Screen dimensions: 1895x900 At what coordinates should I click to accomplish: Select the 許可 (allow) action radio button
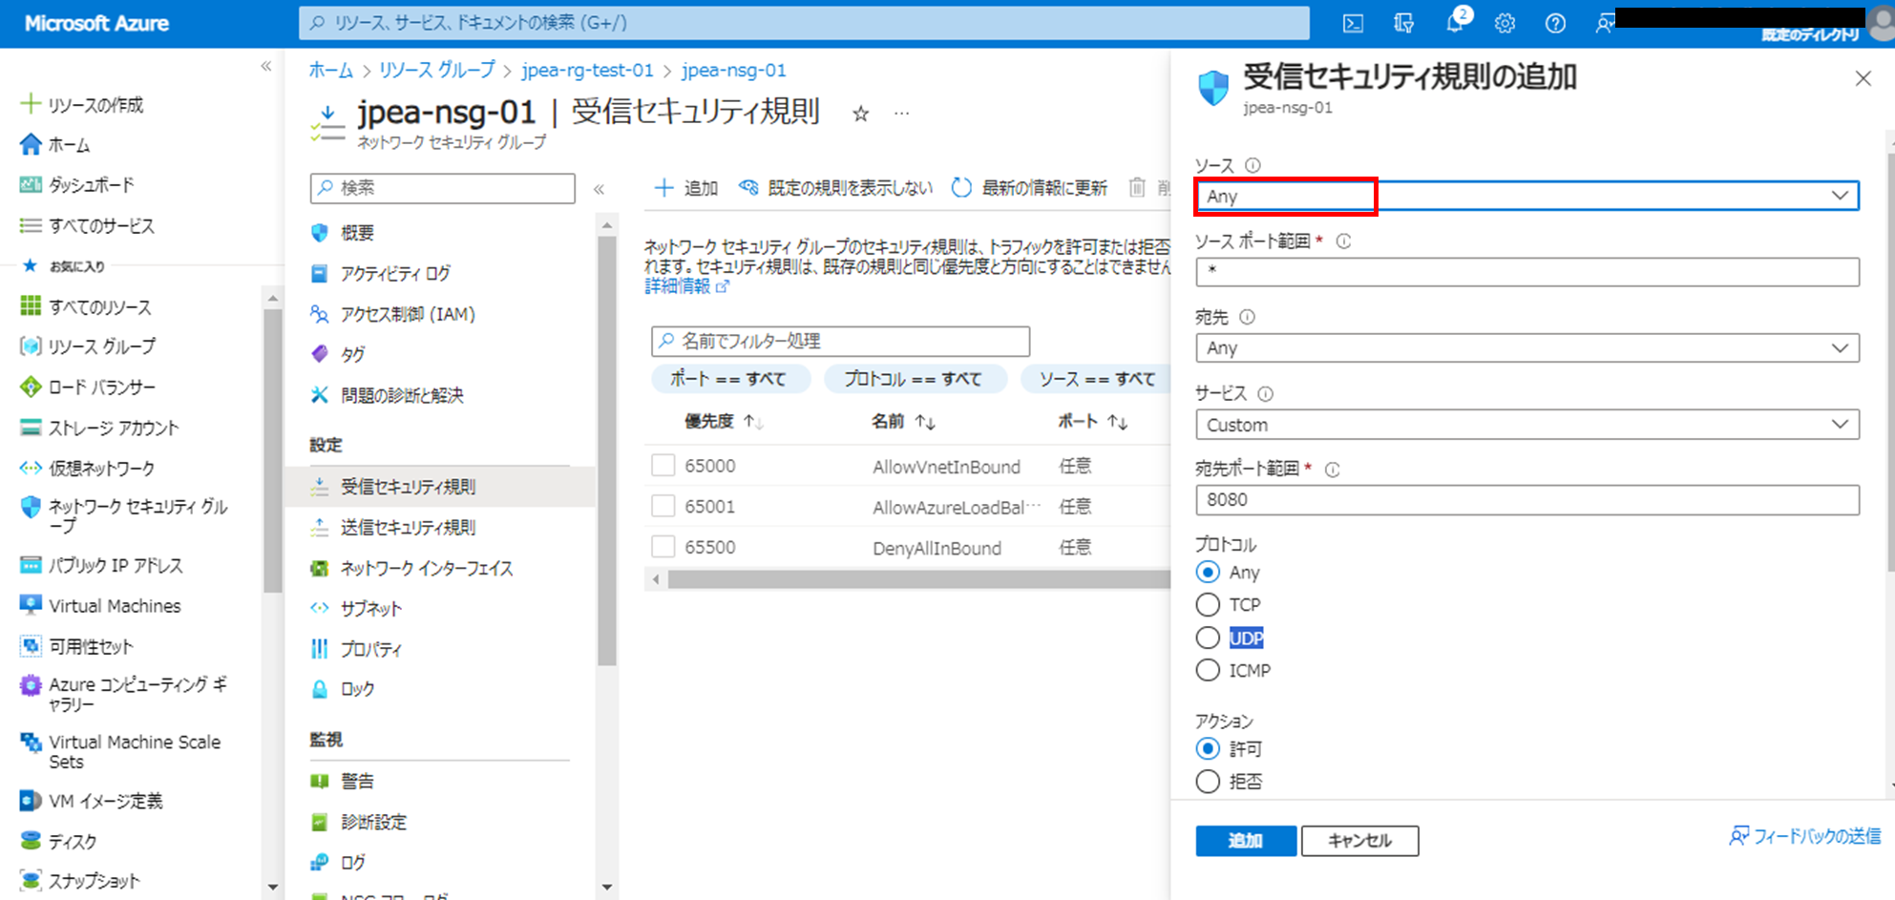1208,748
